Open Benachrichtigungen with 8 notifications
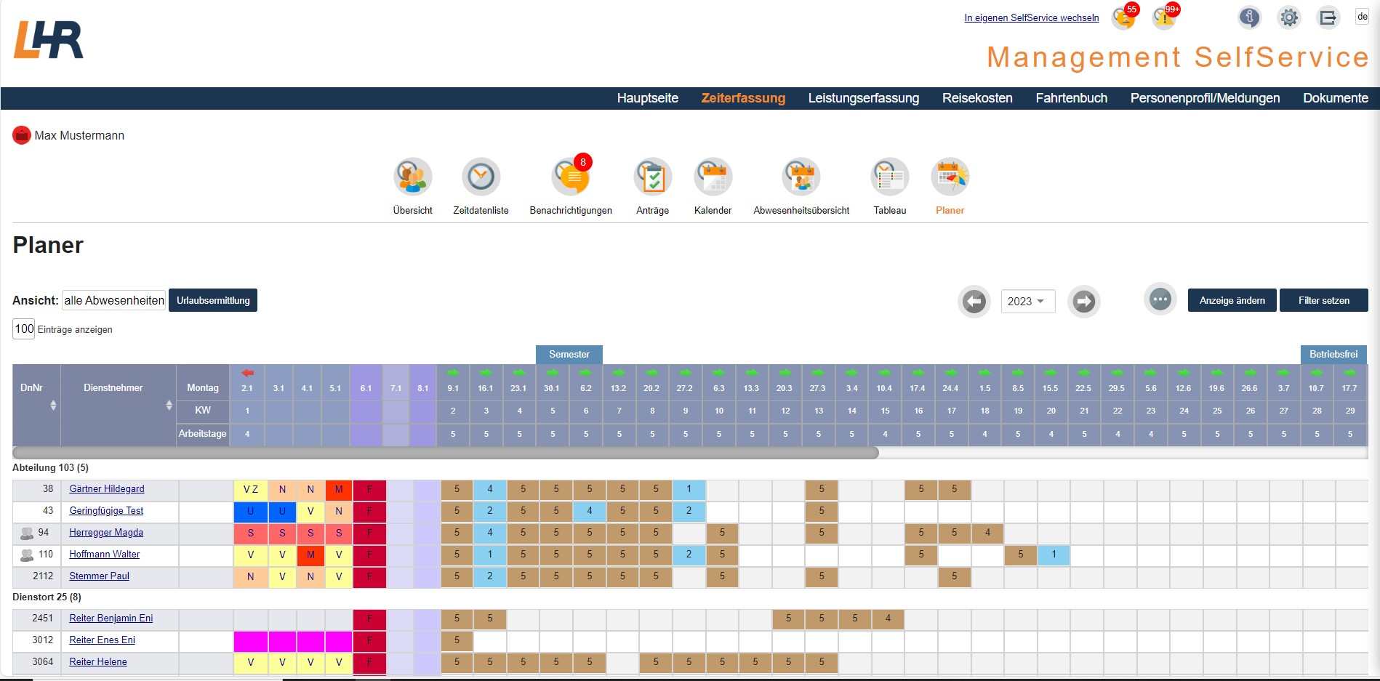 coord(571,177)
